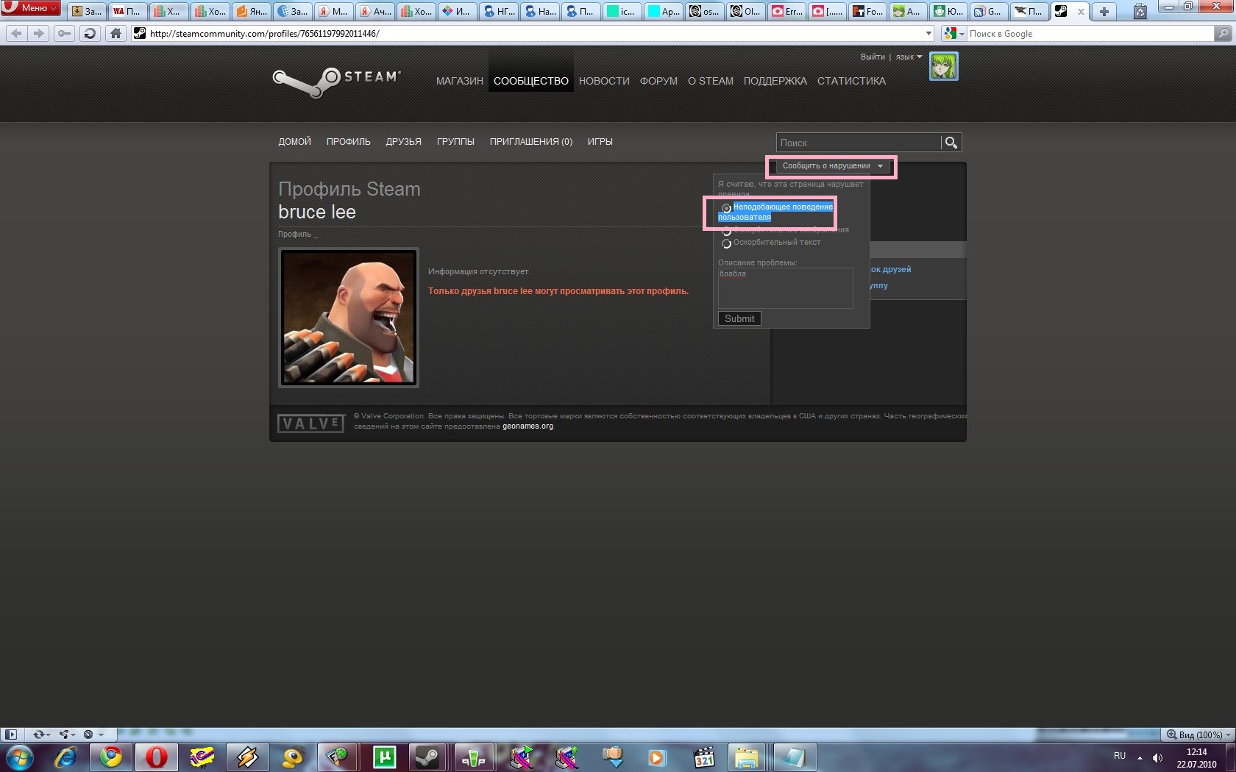The height and width of the screenshot is (772, 1236).
Task: Open the ГРУППЫ community tab
Action: point(455,142)
